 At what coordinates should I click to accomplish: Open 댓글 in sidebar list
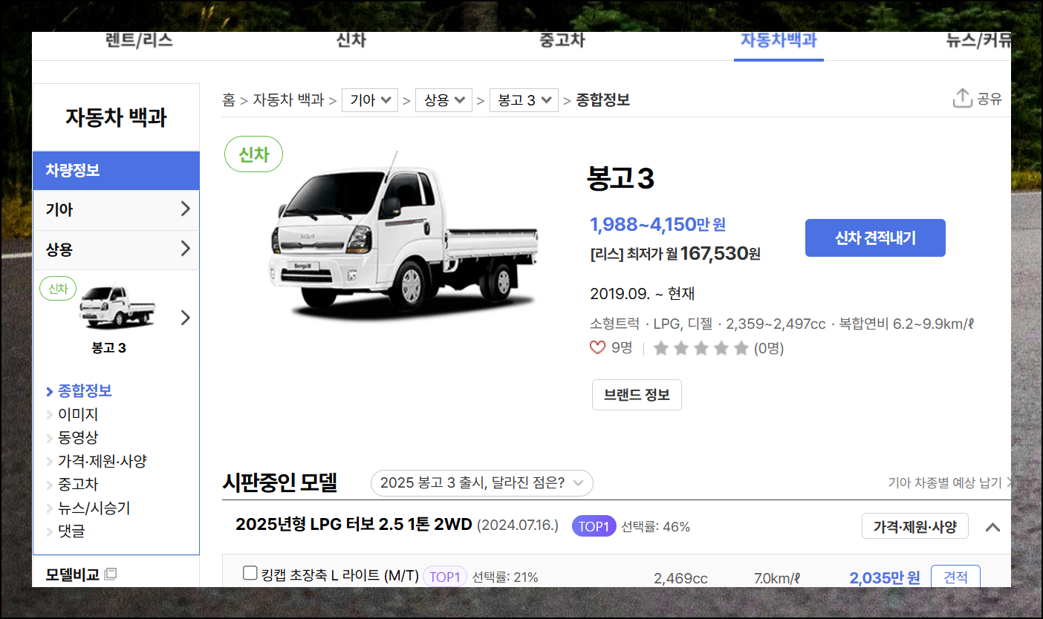pos(71,531)
